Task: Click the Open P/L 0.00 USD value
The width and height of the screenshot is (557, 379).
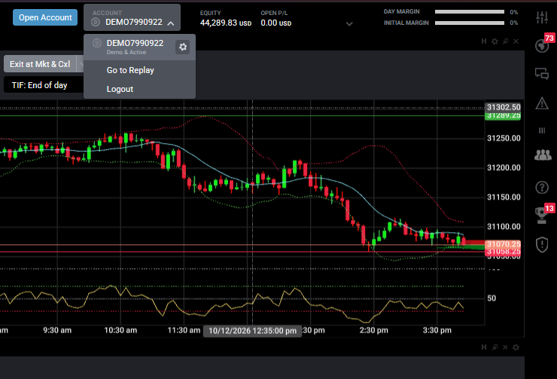Action: (x=276, y=23)
